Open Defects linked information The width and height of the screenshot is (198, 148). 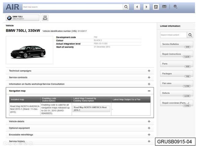176,93
